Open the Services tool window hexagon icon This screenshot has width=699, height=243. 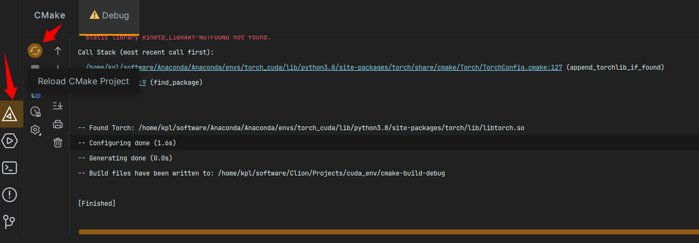10,141
